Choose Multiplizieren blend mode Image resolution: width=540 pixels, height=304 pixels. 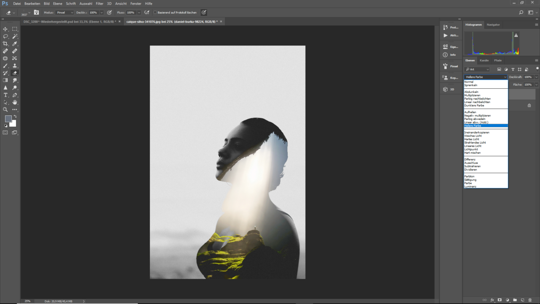[x=473, y=95]
